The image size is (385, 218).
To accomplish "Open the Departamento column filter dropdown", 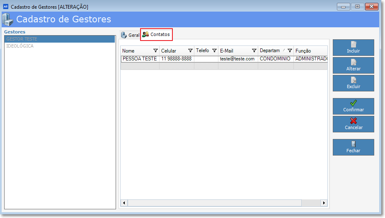I will (290, 50).
